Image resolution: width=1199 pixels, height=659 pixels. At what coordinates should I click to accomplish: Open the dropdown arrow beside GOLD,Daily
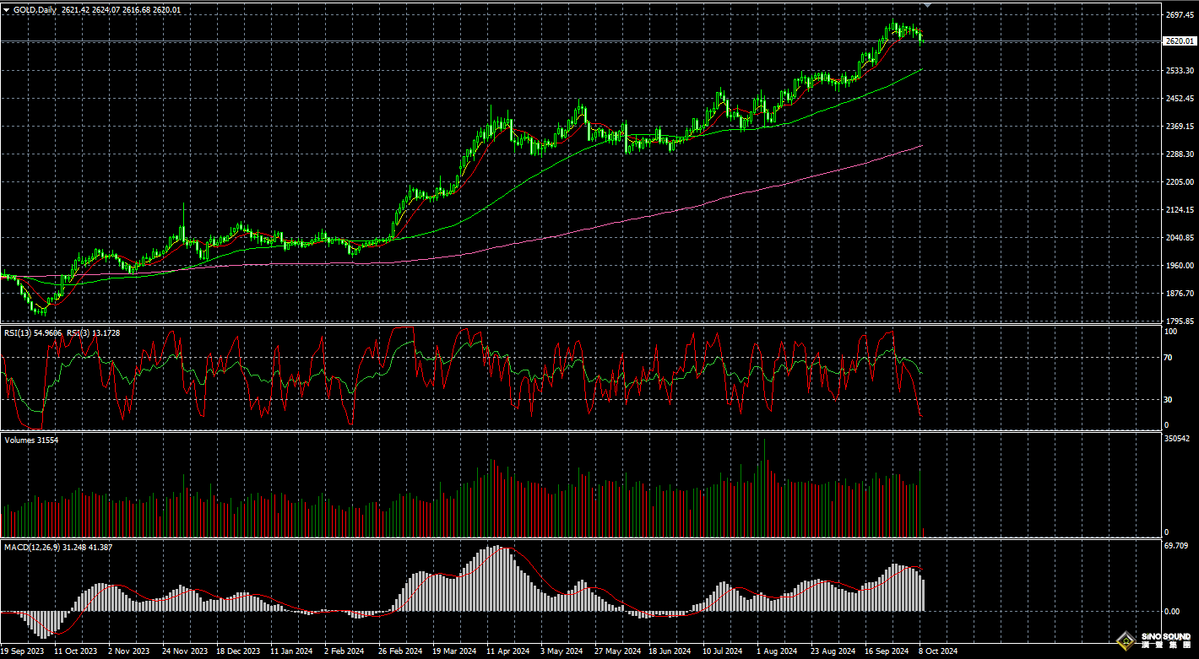7,10
